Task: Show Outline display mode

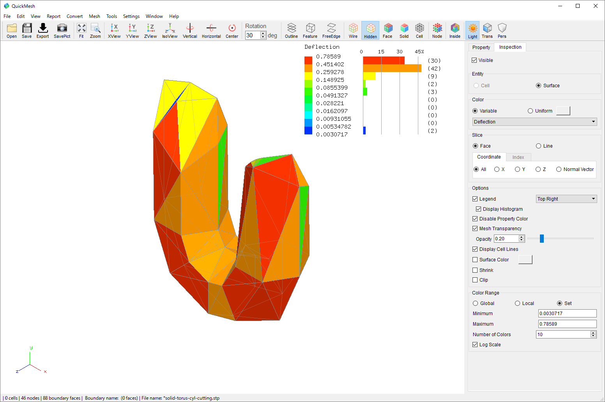Action: [x=291, y=30]
